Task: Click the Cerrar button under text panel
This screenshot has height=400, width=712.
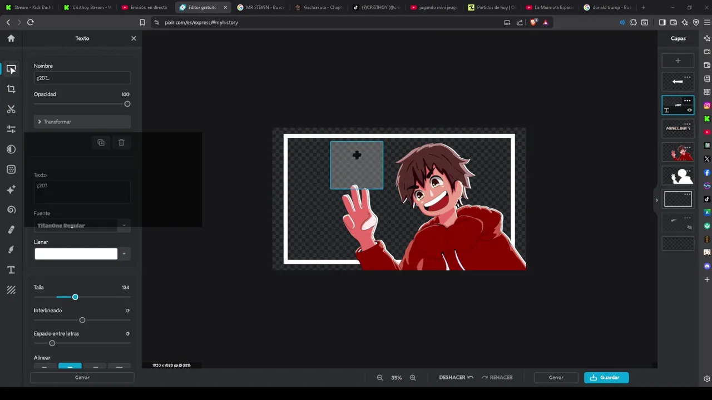Action: (82, 378)
